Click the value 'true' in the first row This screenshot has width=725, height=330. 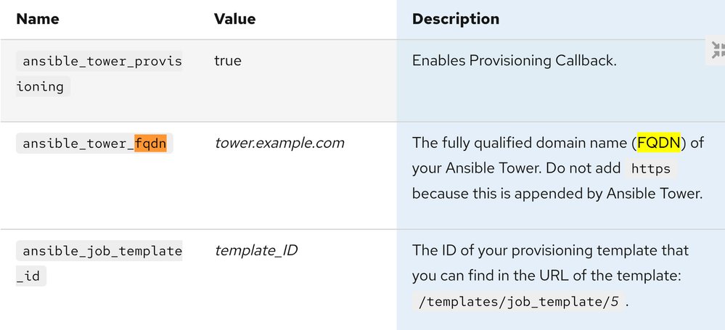pyautogui.click(x=227, y=61)
